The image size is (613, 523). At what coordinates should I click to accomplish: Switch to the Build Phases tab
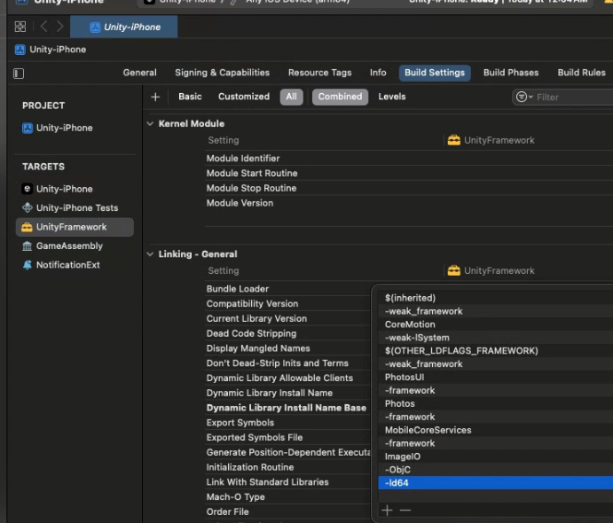[x=511, y=73]
